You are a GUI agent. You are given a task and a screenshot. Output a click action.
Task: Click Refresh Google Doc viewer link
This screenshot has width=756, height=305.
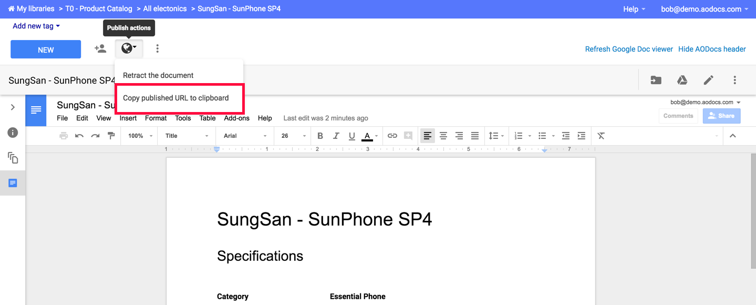pos(629,49)
